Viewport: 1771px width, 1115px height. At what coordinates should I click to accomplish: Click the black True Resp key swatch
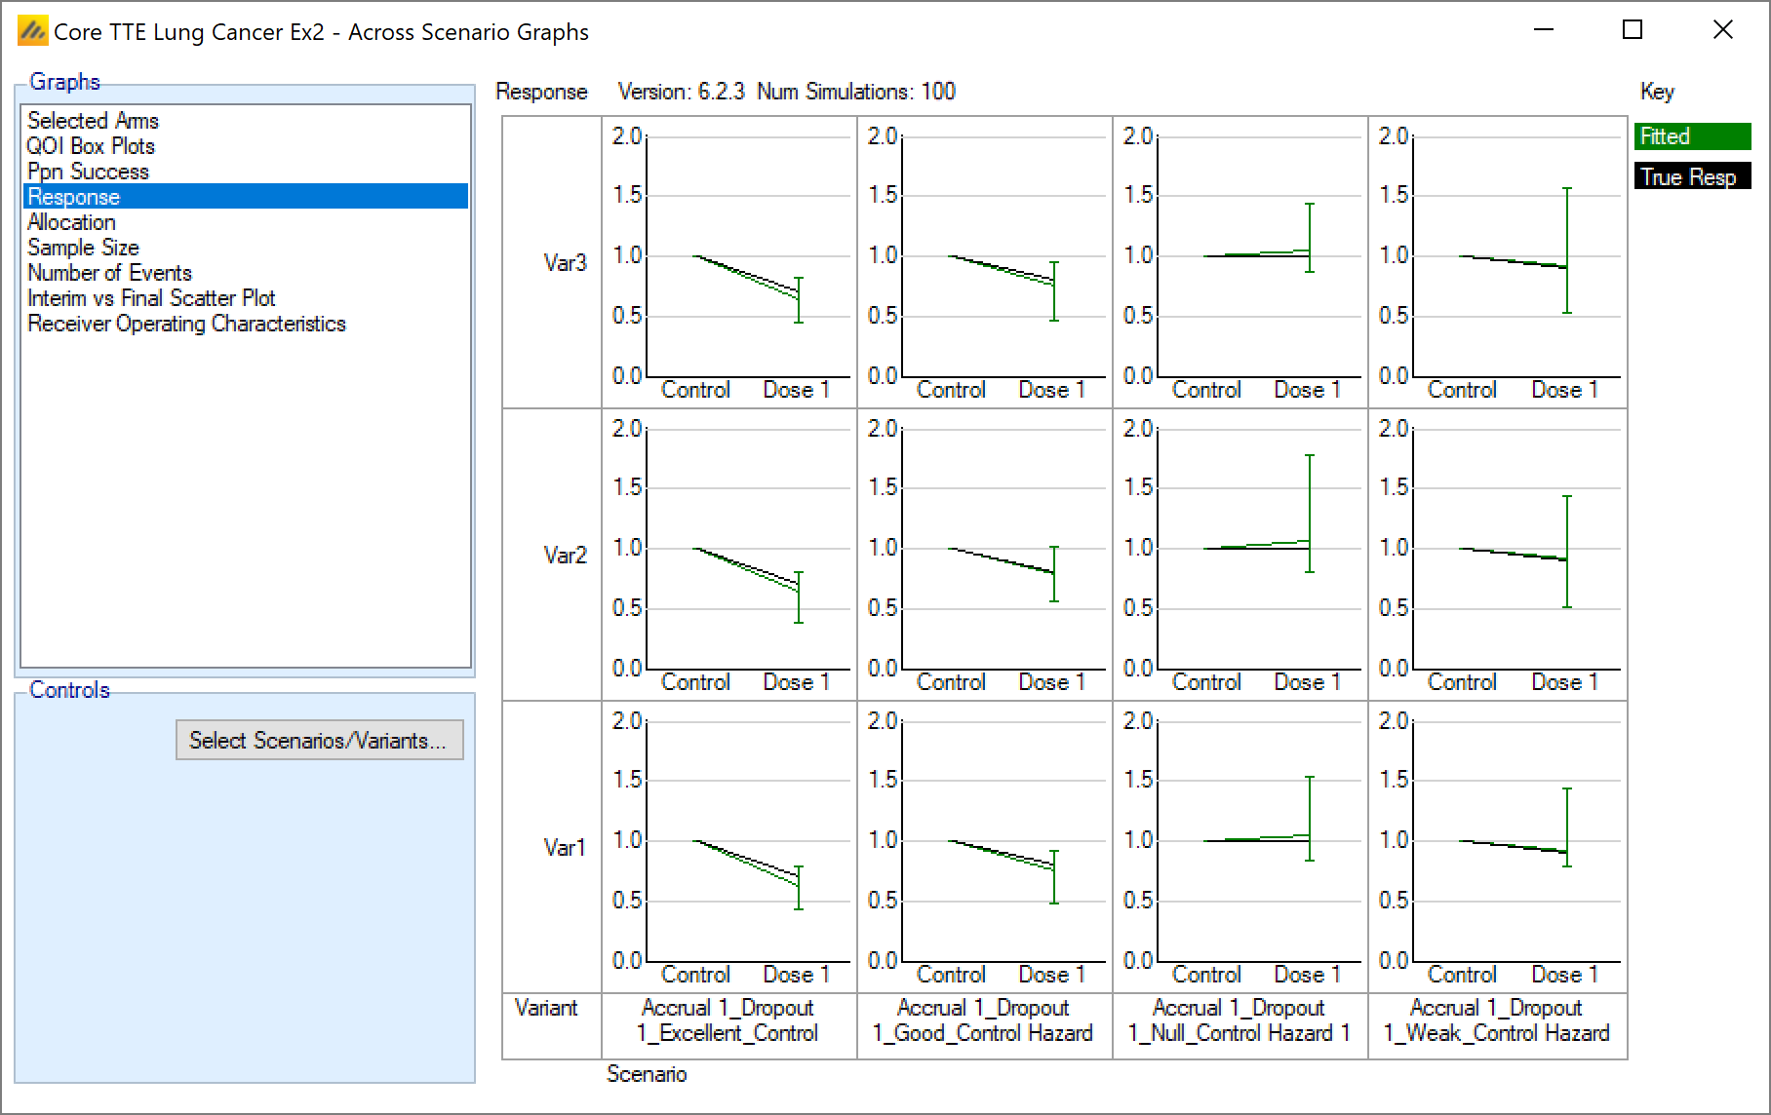1692,176
